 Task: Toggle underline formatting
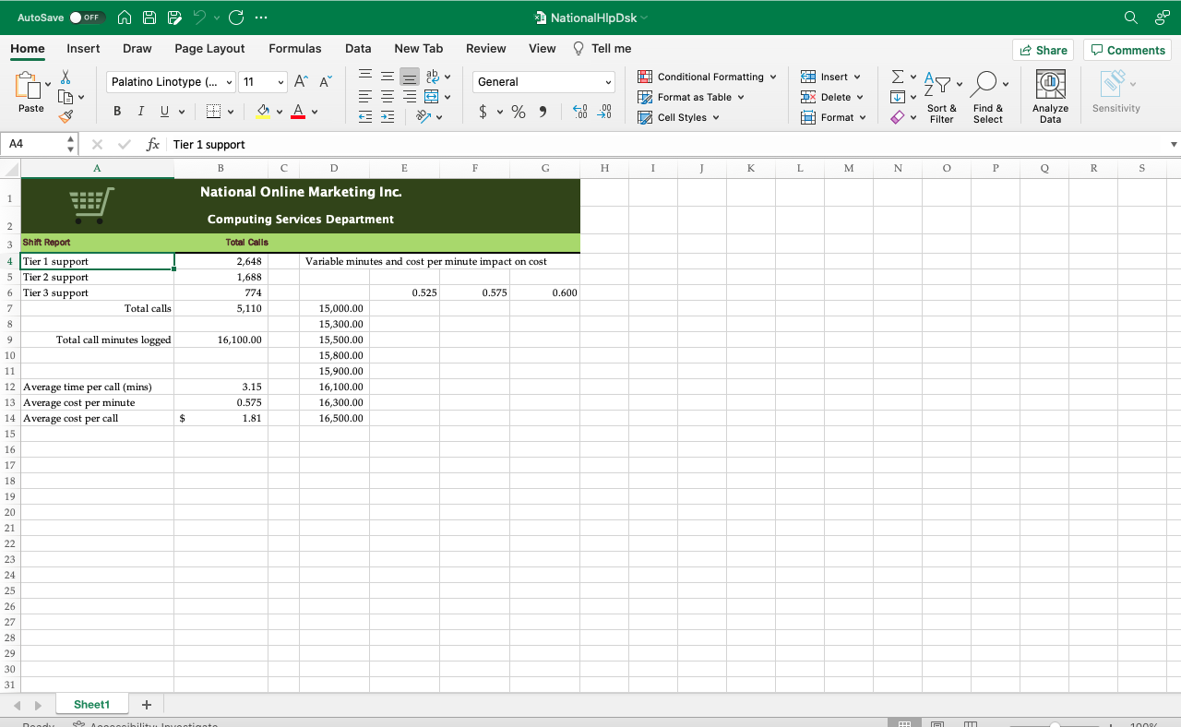coord(162,111)
